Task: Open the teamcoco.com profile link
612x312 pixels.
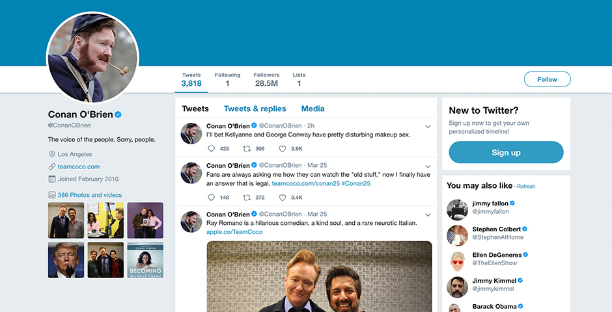Action: 78,166
